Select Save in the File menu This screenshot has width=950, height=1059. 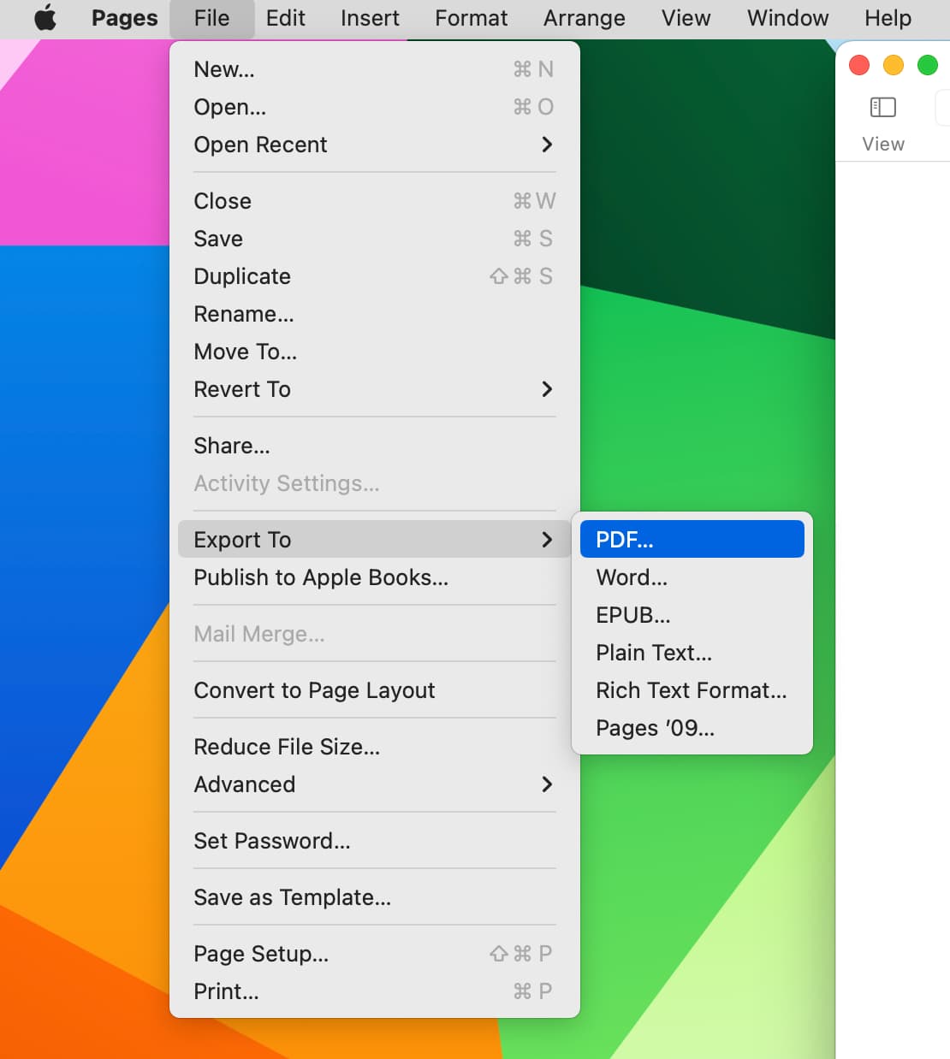[x=375, y=239]
